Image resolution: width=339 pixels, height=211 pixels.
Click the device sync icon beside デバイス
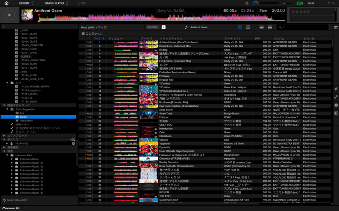pos(72,140)
